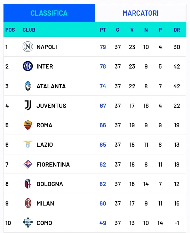Click the CLUB column header
This screenshot has width=190, height=233.
(x=29, y=30)
